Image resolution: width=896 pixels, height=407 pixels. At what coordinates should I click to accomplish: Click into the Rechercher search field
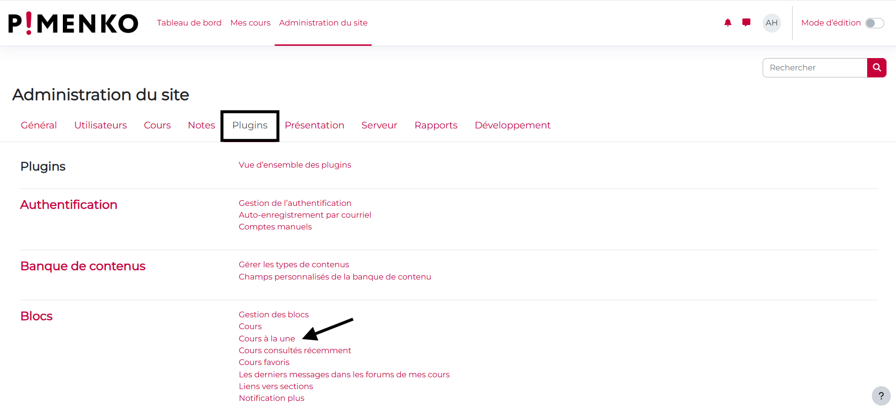pos(814,68)
